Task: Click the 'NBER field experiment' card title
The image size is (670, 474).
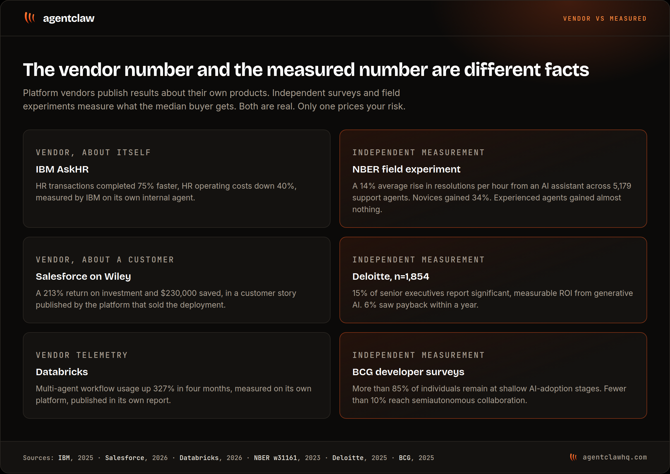Action: [x=406, y=169]
